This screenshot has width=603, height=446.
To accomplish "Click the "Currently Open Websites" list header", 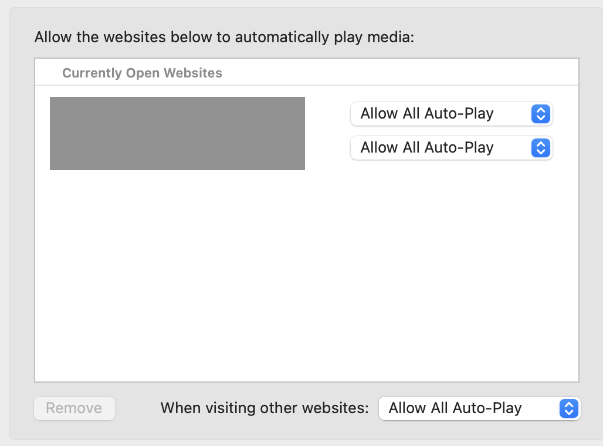I will coord(142,73).
